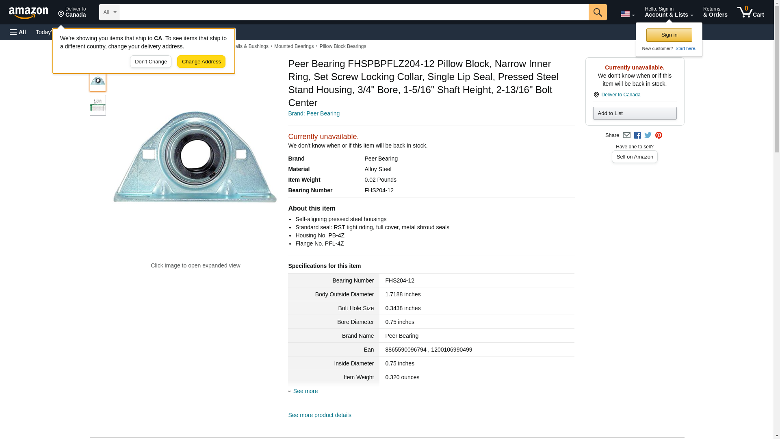Expand Account & Lists menu
Viewport: 780px width, 439px height.
pos(669,12)
